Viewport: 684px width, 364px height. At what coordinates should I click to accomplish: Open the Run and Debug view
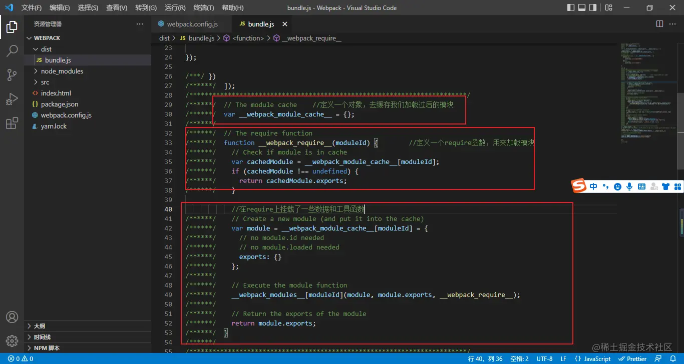click(x=12, y=99)
